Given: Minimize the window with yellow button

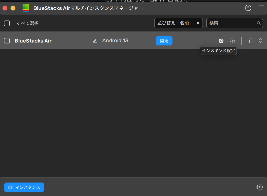Looking at the screenshot, I should tap(13, 8).
